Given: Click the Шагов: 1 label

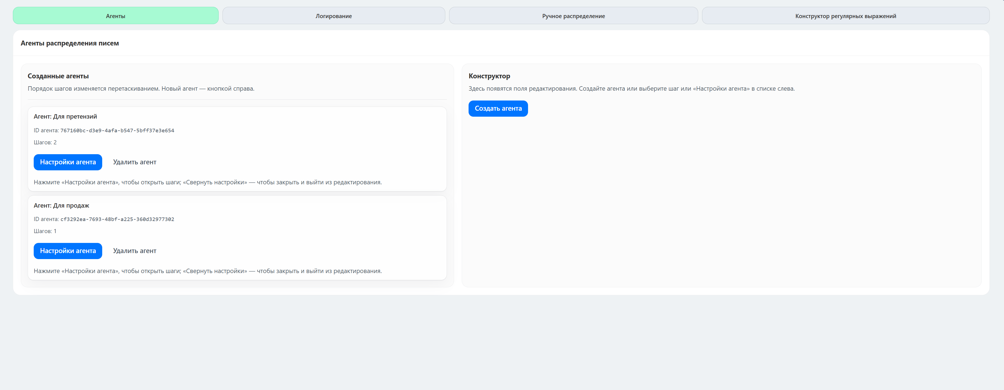Looking at the screenshot, I should tap(45, 231).
